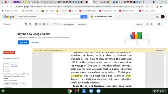
Task: Open the Classical Music Ra... bookmark
Action: pyautogui.click(x=148, y=11)
